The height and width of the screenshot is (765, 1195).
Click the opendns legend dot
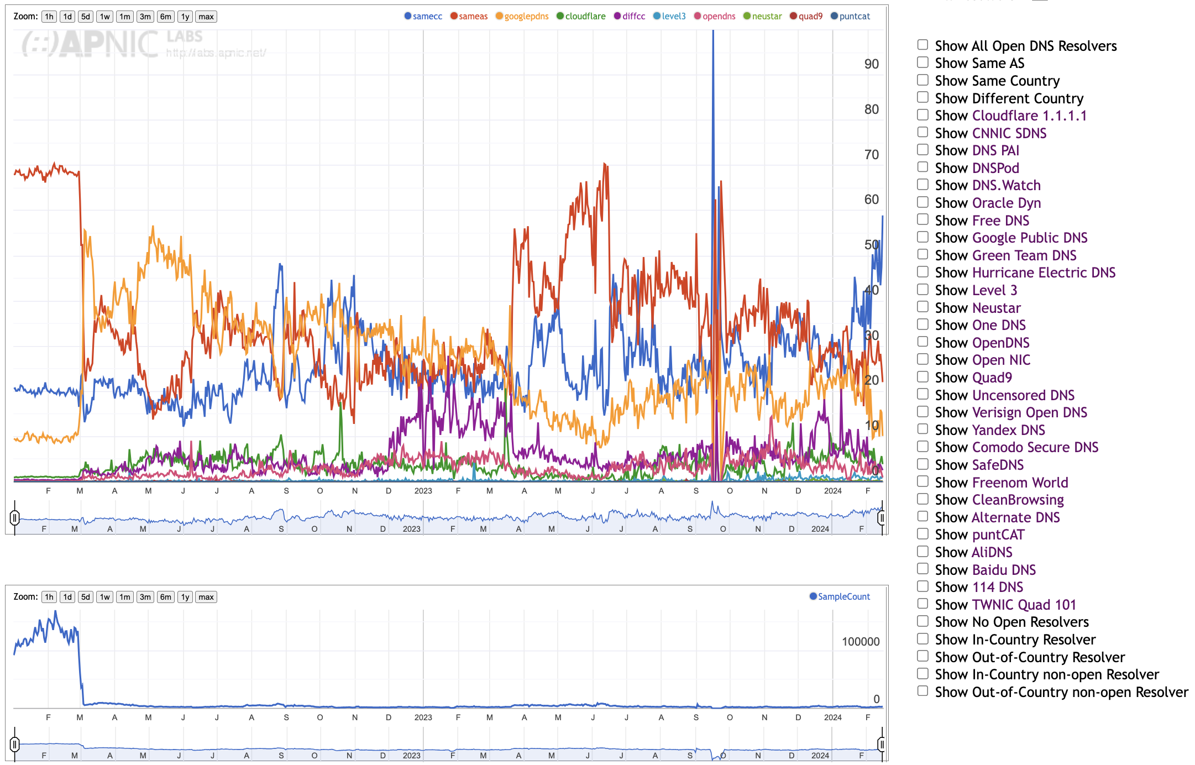click(698, 16)
